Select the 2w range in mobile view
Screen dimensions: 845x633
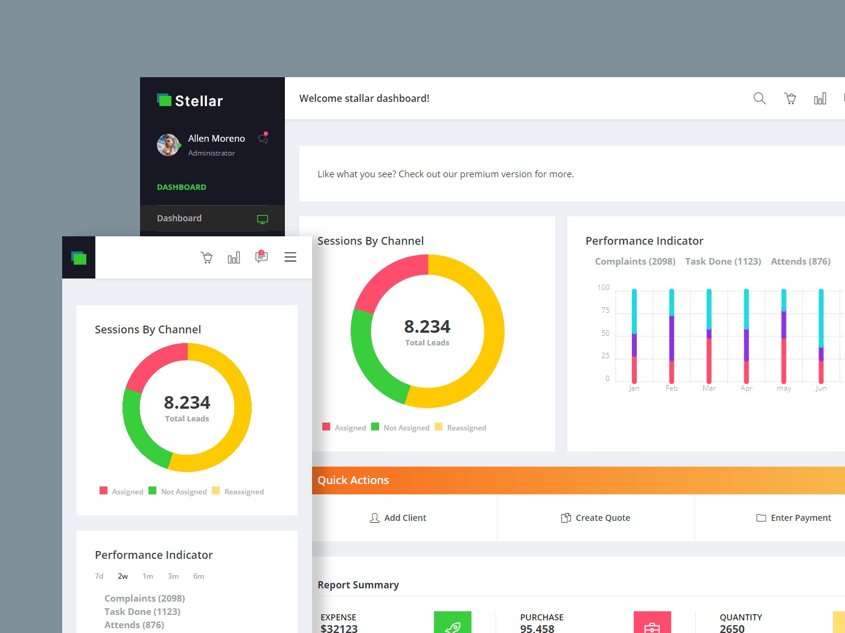(x=123, y=576)
